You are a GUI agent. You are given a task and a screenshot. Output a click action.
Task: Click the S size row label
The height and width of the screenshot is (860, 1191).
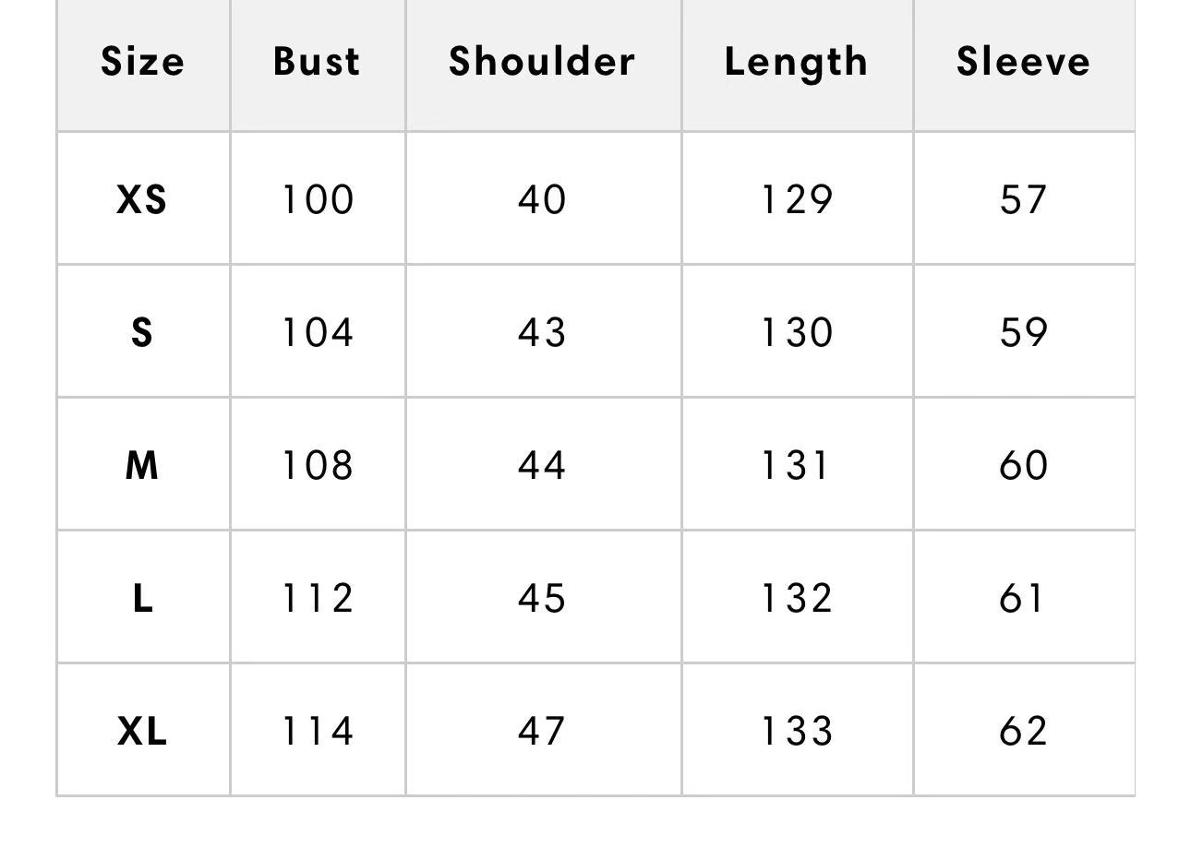[x=142, y=332]
